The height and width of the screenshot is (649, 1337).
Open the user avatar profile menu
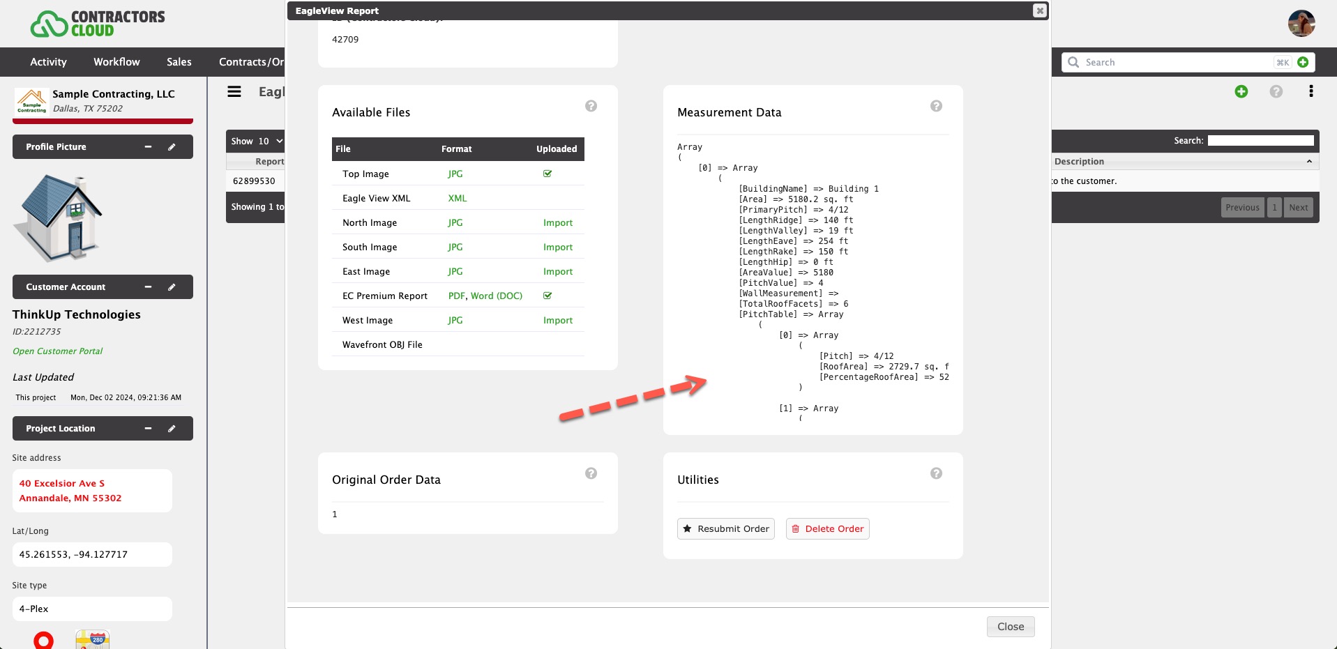point(1301,23)
